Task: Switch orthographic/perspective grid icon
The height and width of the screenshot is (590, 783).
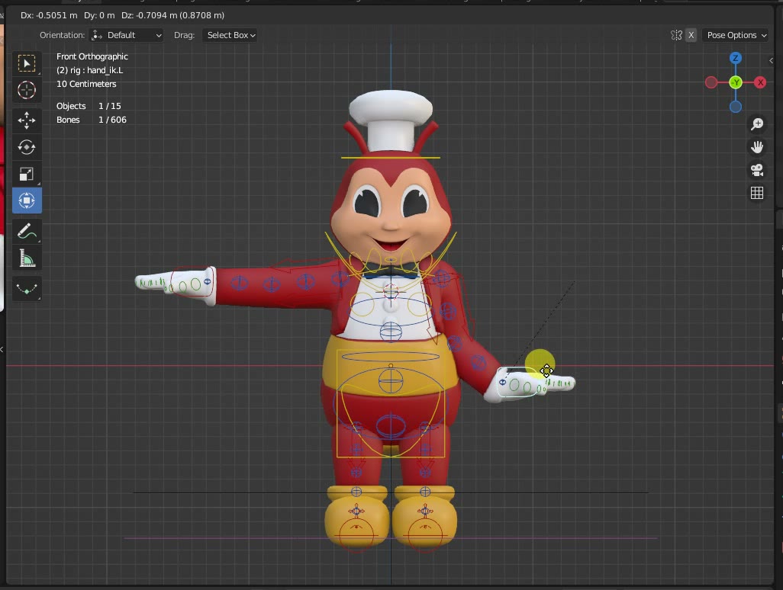Action: coord(757,193)
